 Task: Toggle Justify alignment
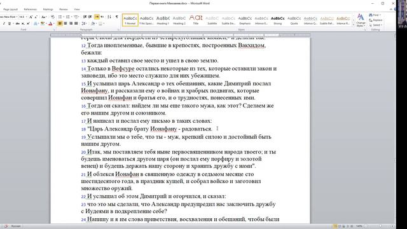click(76, 24)
